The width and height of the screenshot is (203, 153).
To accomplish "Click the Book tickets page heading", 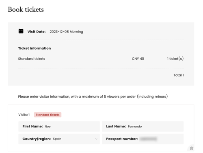I will pos(26,9).
